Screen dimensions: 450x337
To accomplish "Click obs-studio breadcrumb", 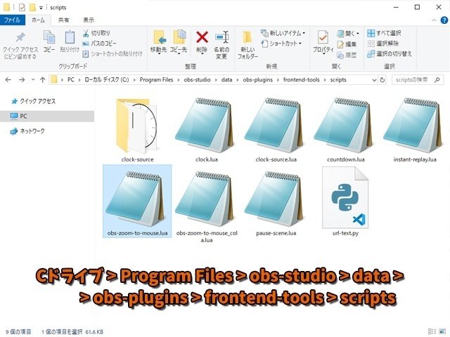I will click(x=197, y=79).
